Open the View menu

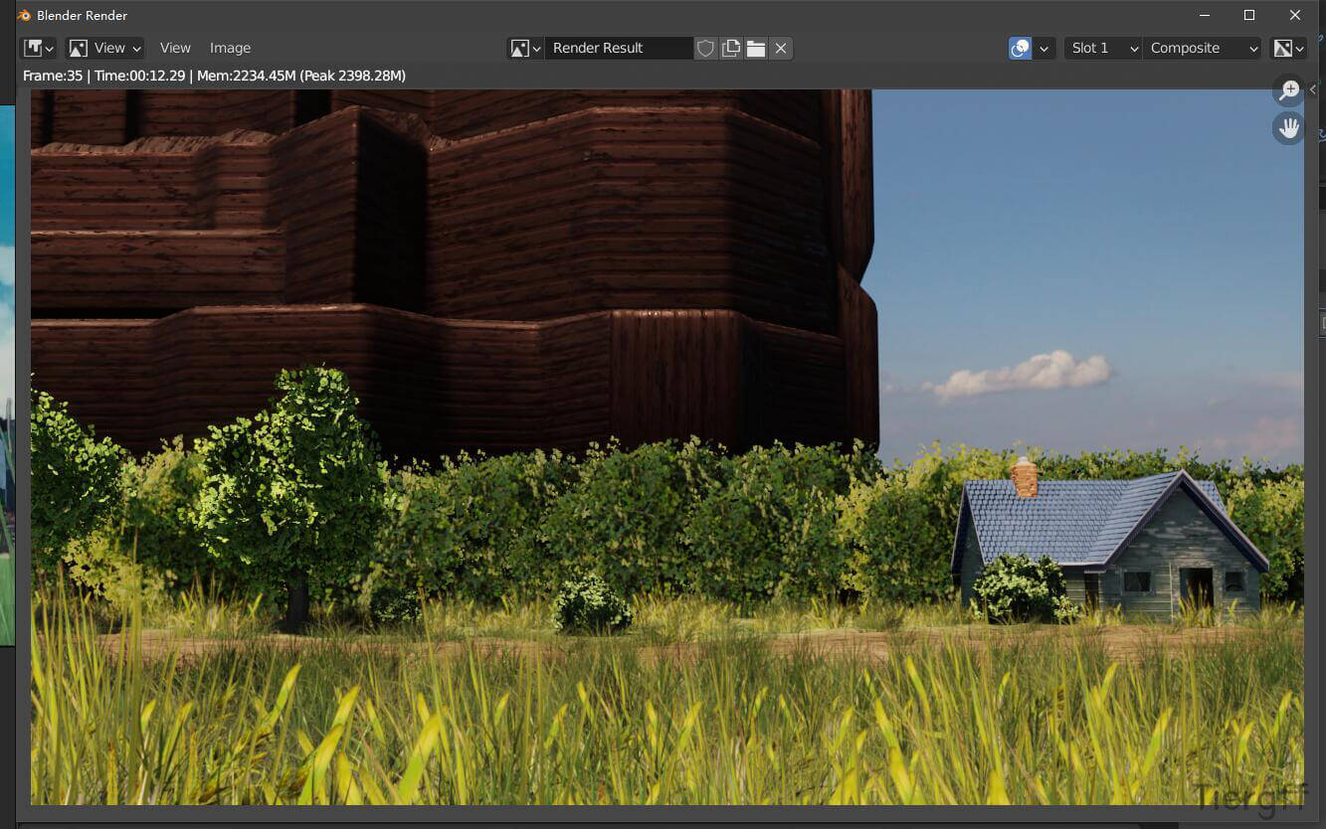[175, 48]
